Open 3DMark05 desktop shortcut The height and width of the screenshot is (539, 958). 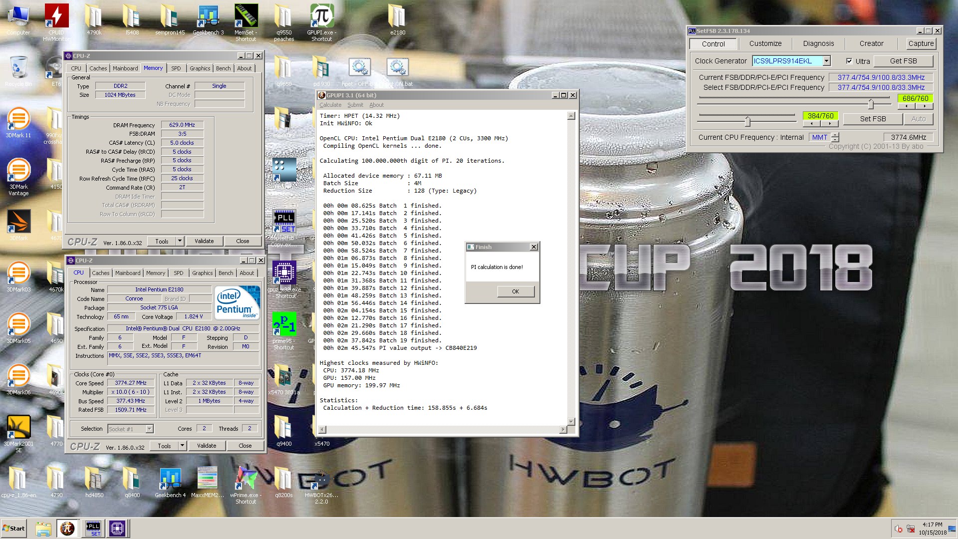click(18, 328)
